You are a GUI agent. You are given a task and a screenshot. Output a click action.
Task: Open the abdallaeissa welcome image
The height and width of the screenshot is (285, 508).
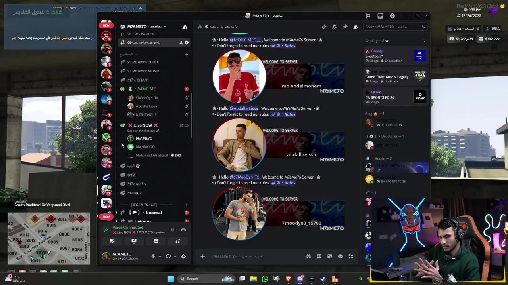tap(278, 144)
